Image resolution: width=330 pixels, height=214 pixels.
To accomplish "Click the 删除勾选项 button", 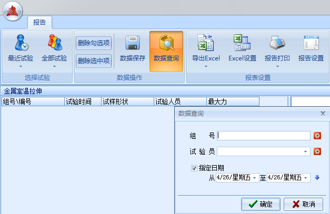I will tap(94, 43).
